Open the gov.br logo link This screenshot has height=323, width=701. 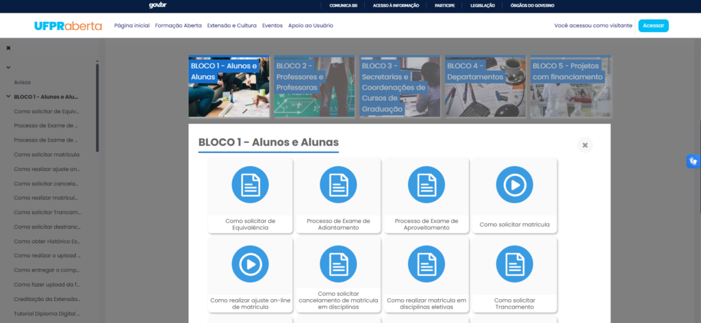(158, 5)
